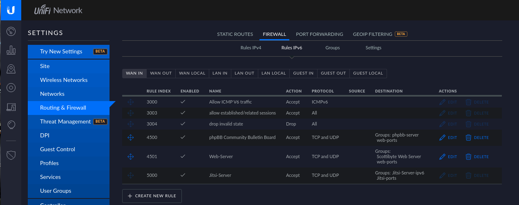Click the trash icon for phpBB rule
Screen dimensions: 519x205
[x=468, y=138]
